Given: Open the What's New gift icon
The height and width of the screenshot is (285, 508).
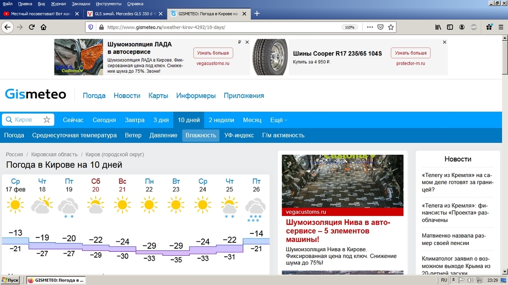Looking at the screenshot, I should pyautogui.click(x=489, y=27).
